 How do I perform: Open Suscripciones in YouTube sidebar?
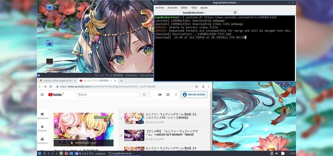42,140
